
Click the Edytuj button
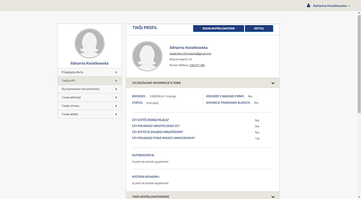point(259,28)
